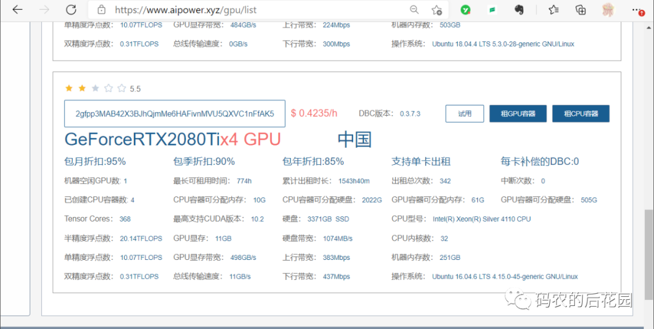Click 包季折扣:90% text
This screenshot has height=329, width=654.
tap(204, 162)
